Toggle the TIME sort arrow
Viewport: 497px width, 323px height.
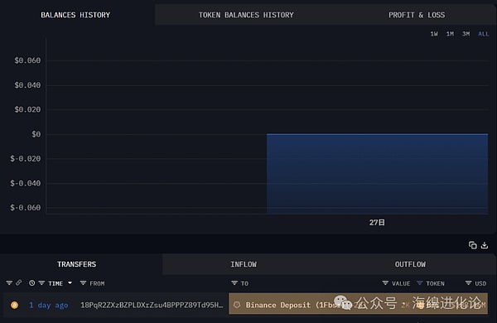(70, 282)
